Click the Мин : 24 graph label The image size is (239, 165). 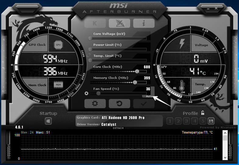point(27,132)
